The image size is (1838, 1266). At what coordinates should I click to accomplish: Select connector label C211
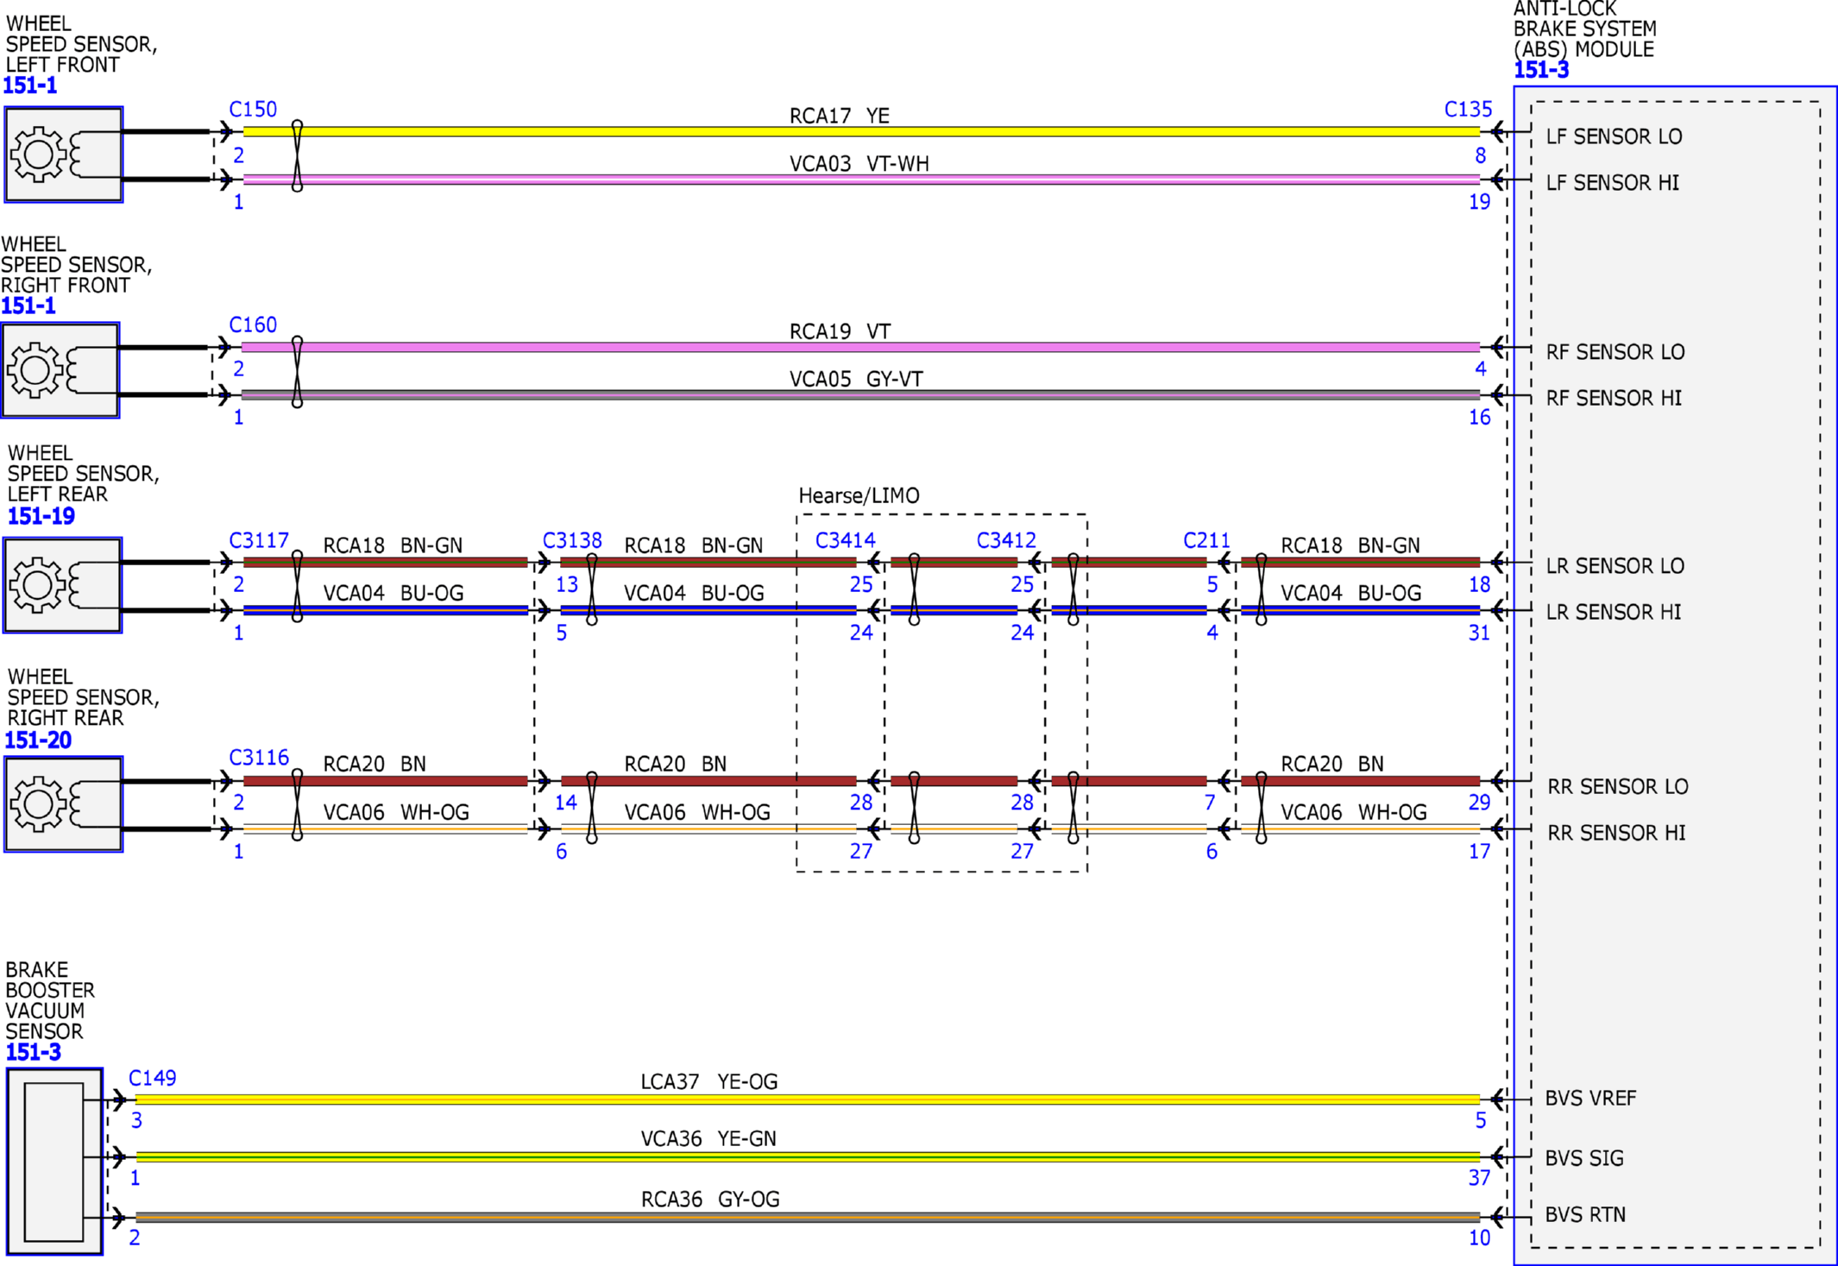[x=1206, y=540]
